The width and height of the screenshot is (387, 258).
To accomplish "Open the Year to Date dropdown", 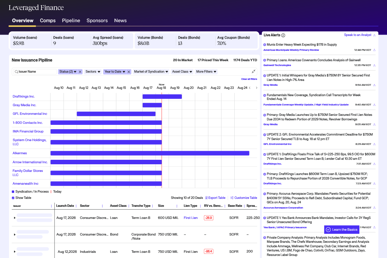I will tap(114, 72).
